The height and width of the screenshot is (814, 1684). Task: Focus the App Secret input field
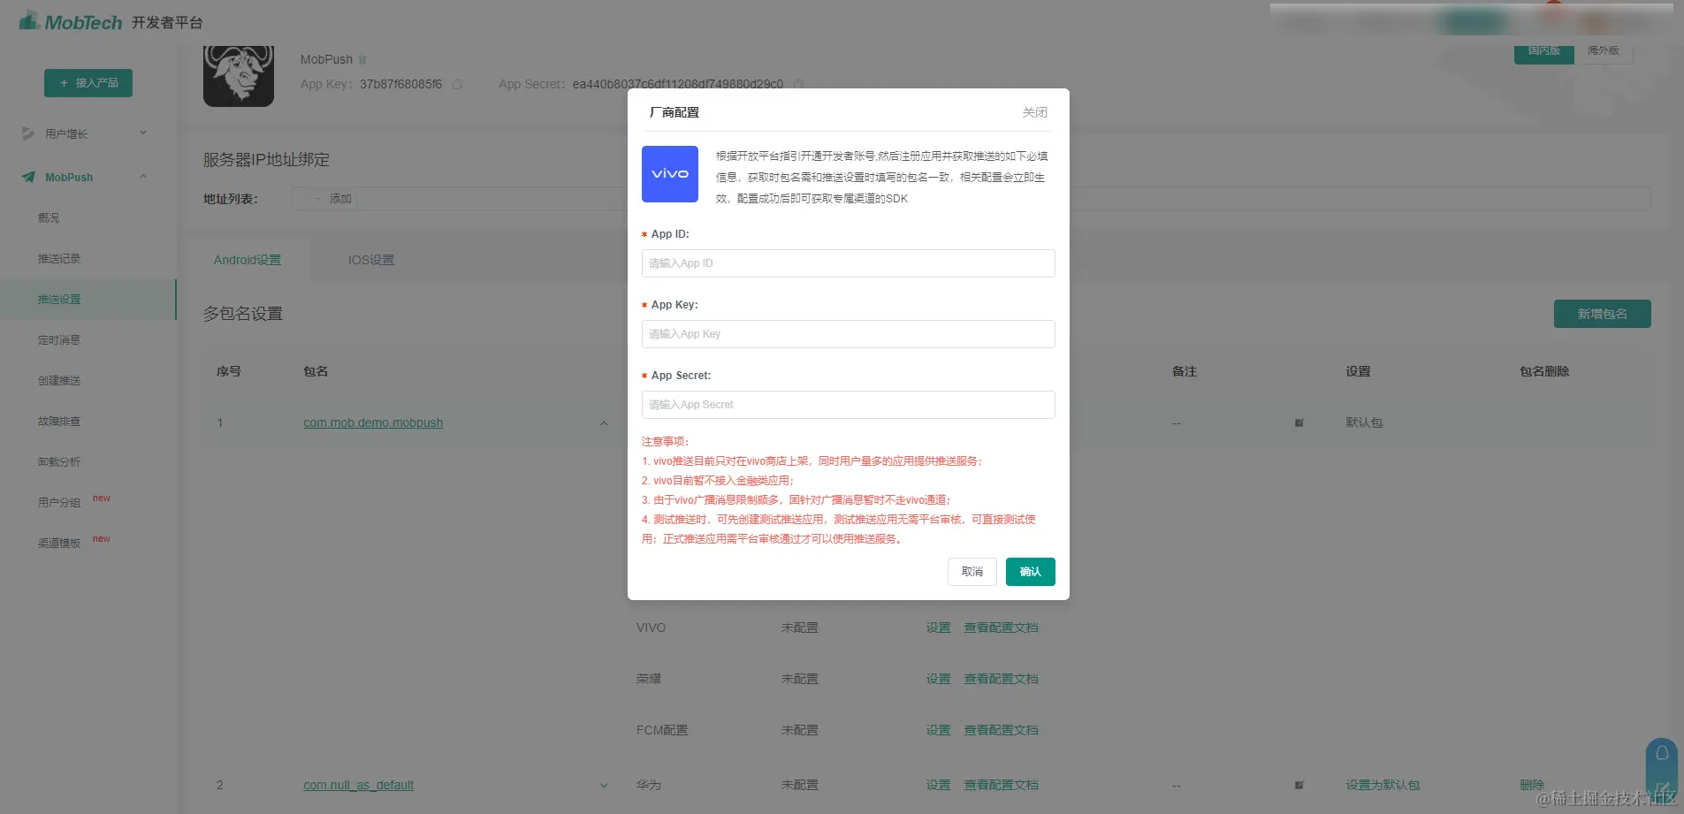tap(848, 405)
